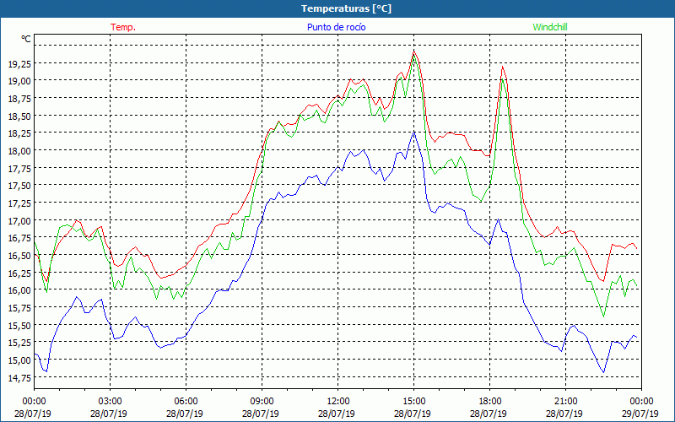
Task: Click the 15:00 time axis label
Action: coord(413,402)
